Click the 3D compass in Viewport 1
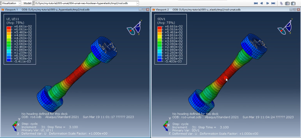The height and width of the screenshot is (138, 301). pyautogui.click(x=135, y=28)
